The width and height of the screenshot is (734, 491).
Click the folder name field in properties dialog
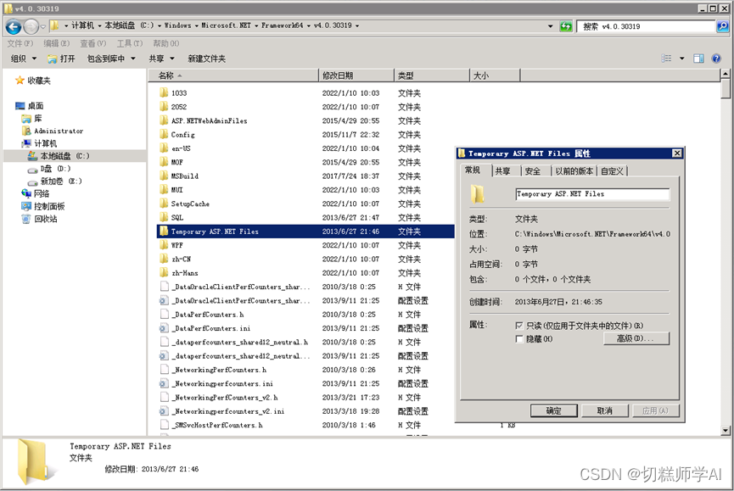click(x=592, y=194)
